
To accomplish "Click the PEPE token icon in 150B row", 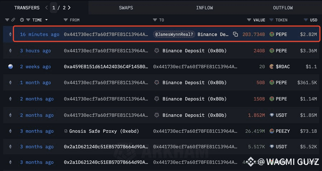I will [x=272, y=99].
